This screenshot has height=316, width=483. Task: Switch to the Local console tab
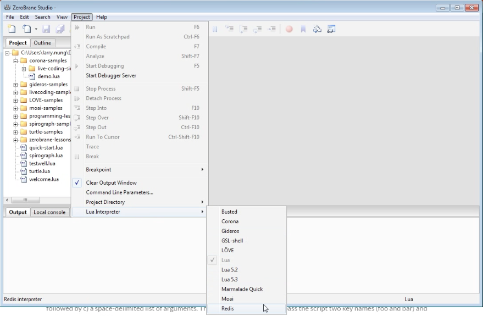49,212
